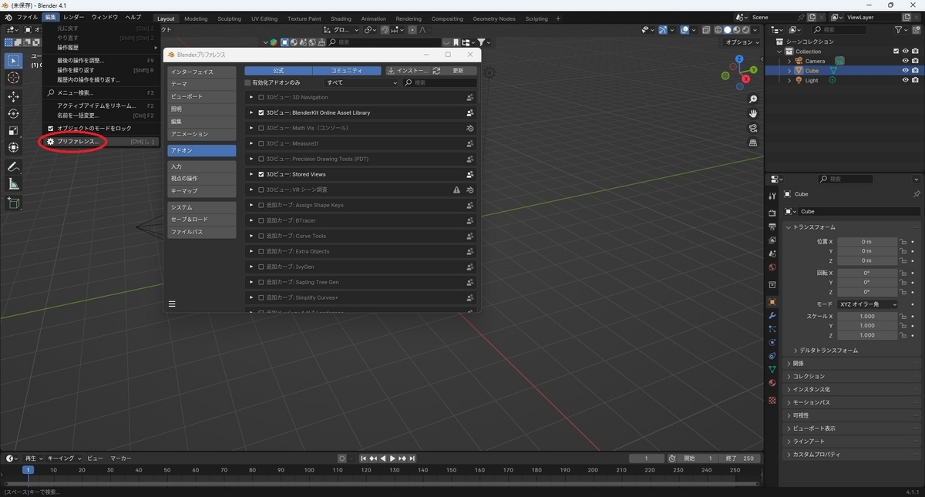Open the View Layer properties tab
The width and height of the screenshot is (925, 497).
coord(772,240)
